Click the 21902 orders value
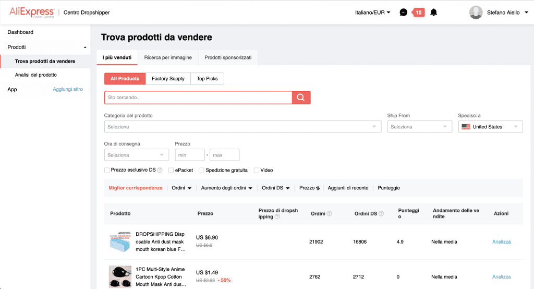Image resolution: width=534 pixels, height=289 pixels. (x=316, y=242)
